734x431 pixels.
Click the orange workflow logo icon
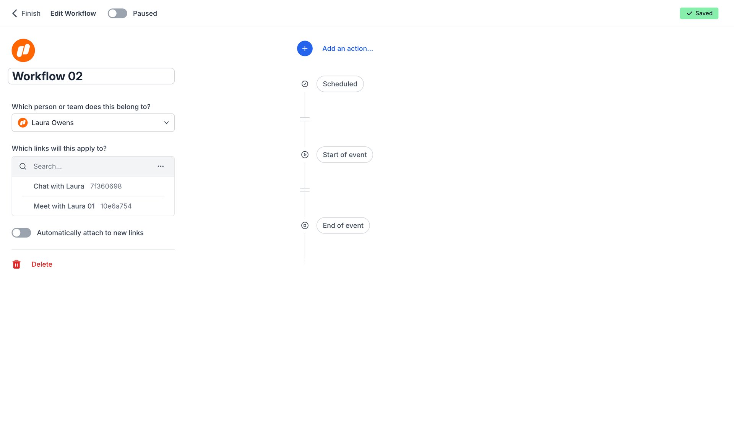[x=23, y=50]
